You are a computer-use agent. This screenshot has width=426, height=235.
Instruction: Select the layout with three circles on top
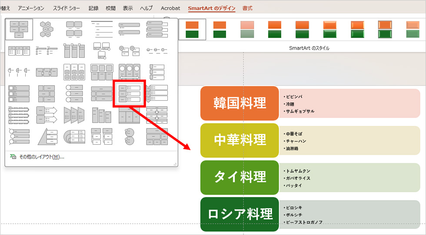click(x=130, y=72)
